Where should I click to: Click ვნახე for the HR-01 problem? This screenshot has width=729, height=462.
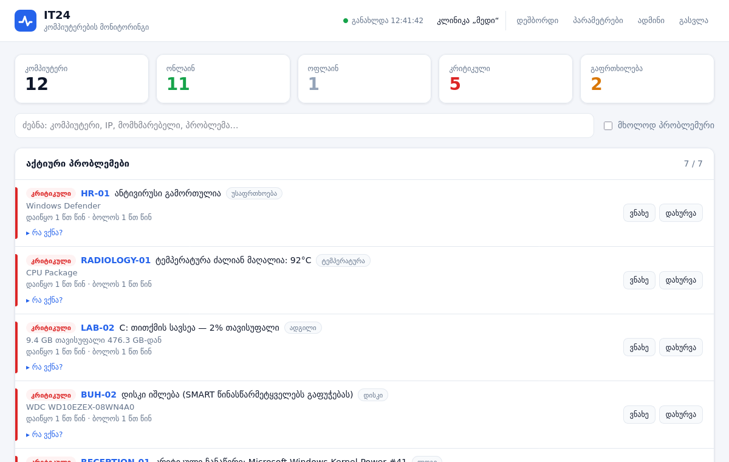(x=639, y=213)
